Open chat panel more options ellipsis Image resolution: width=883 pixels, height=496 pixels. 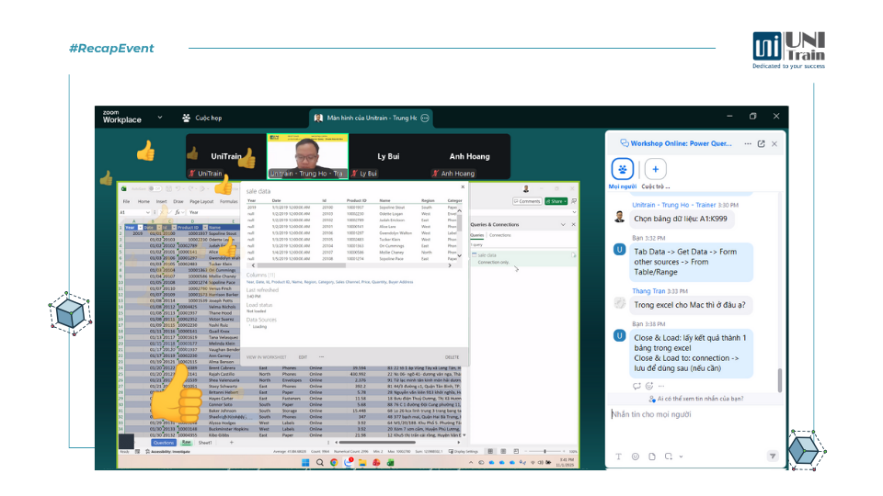click(748, 144)
